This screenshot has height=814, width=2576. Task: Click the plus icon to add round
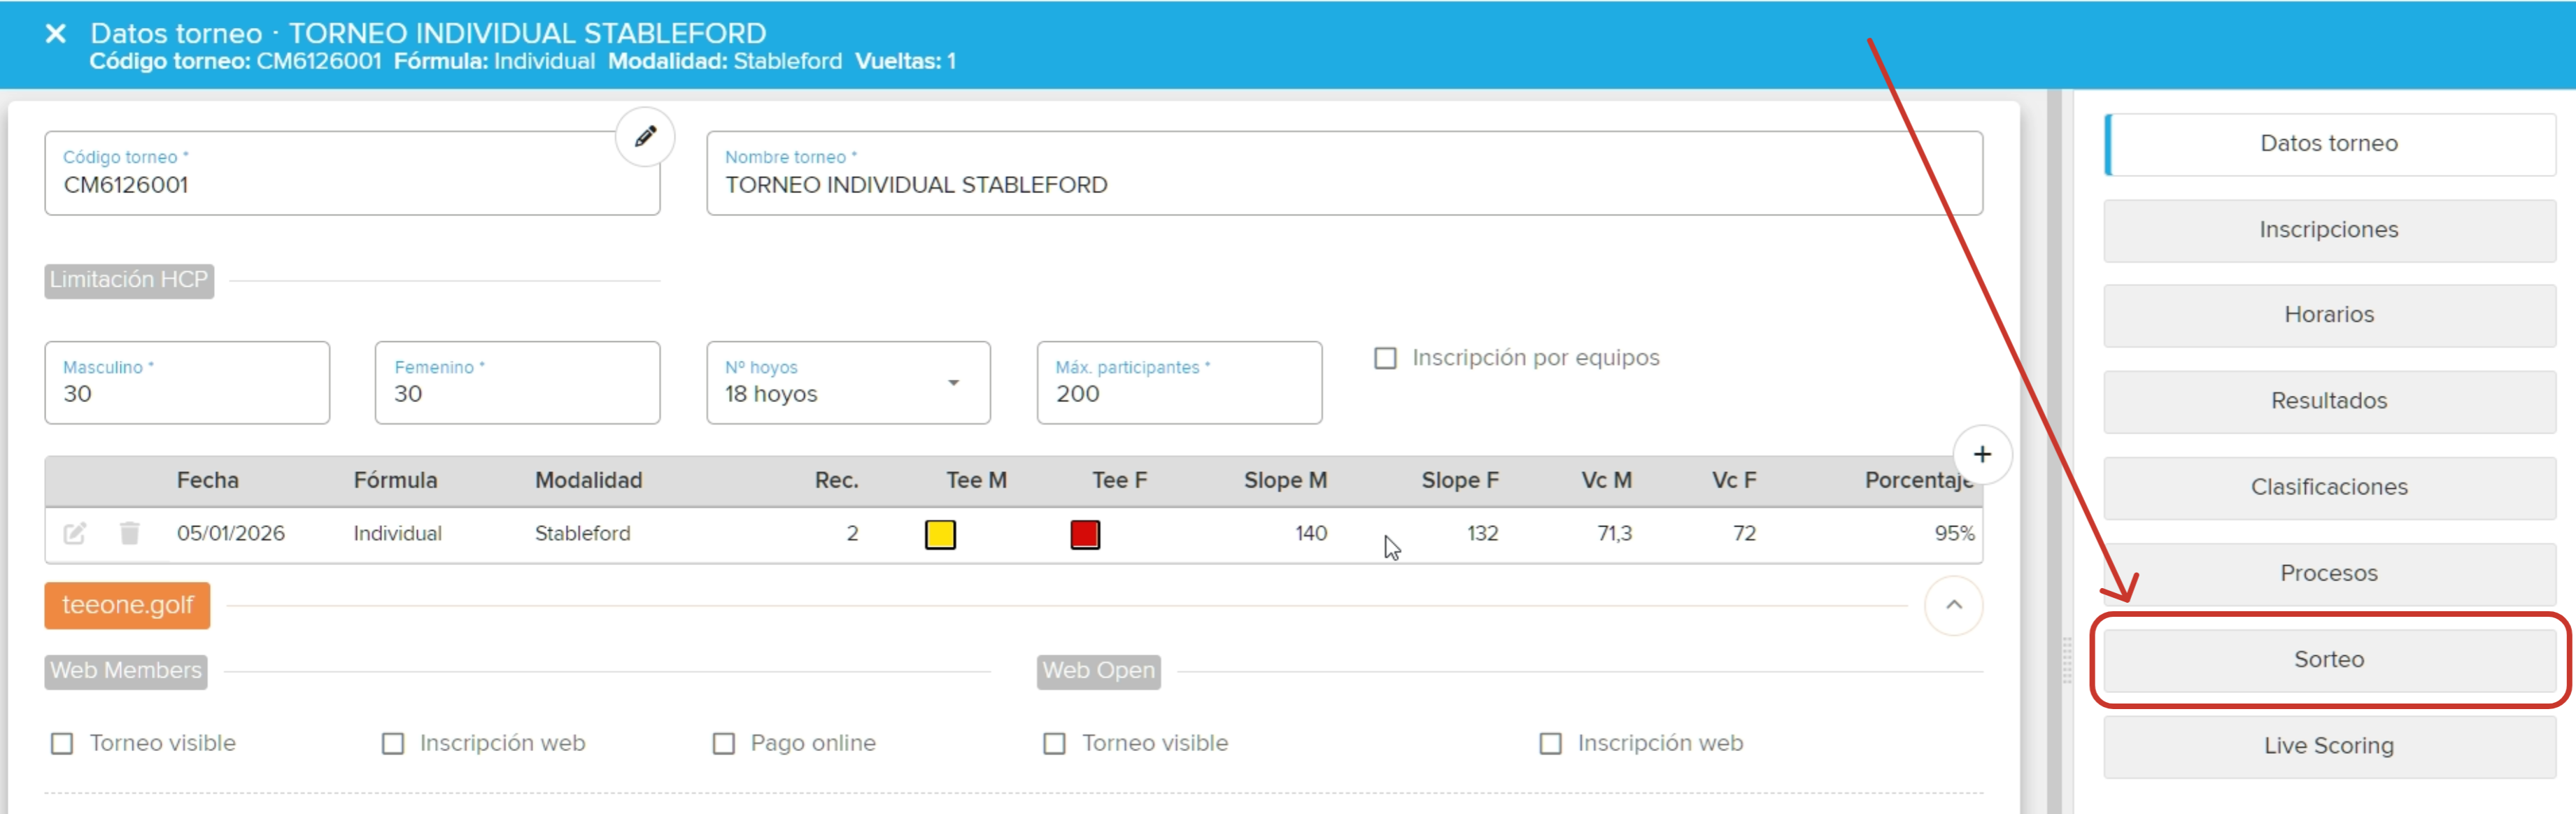coord(1981,454)
